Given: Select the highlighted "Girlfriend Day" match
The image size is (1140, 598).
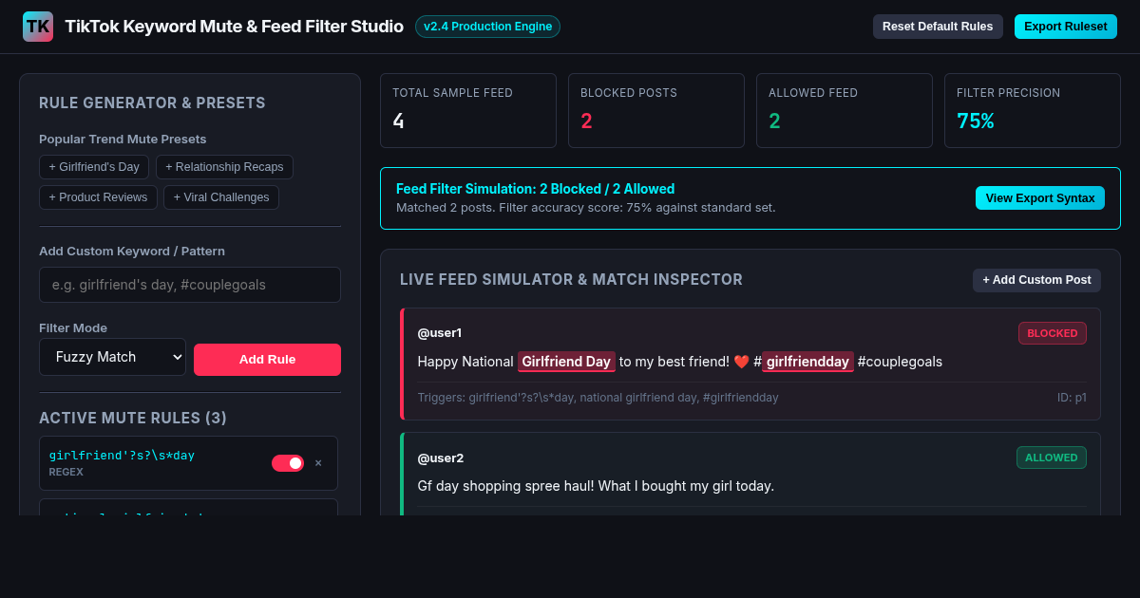Looking at the screenshot, I should [566, 362].
